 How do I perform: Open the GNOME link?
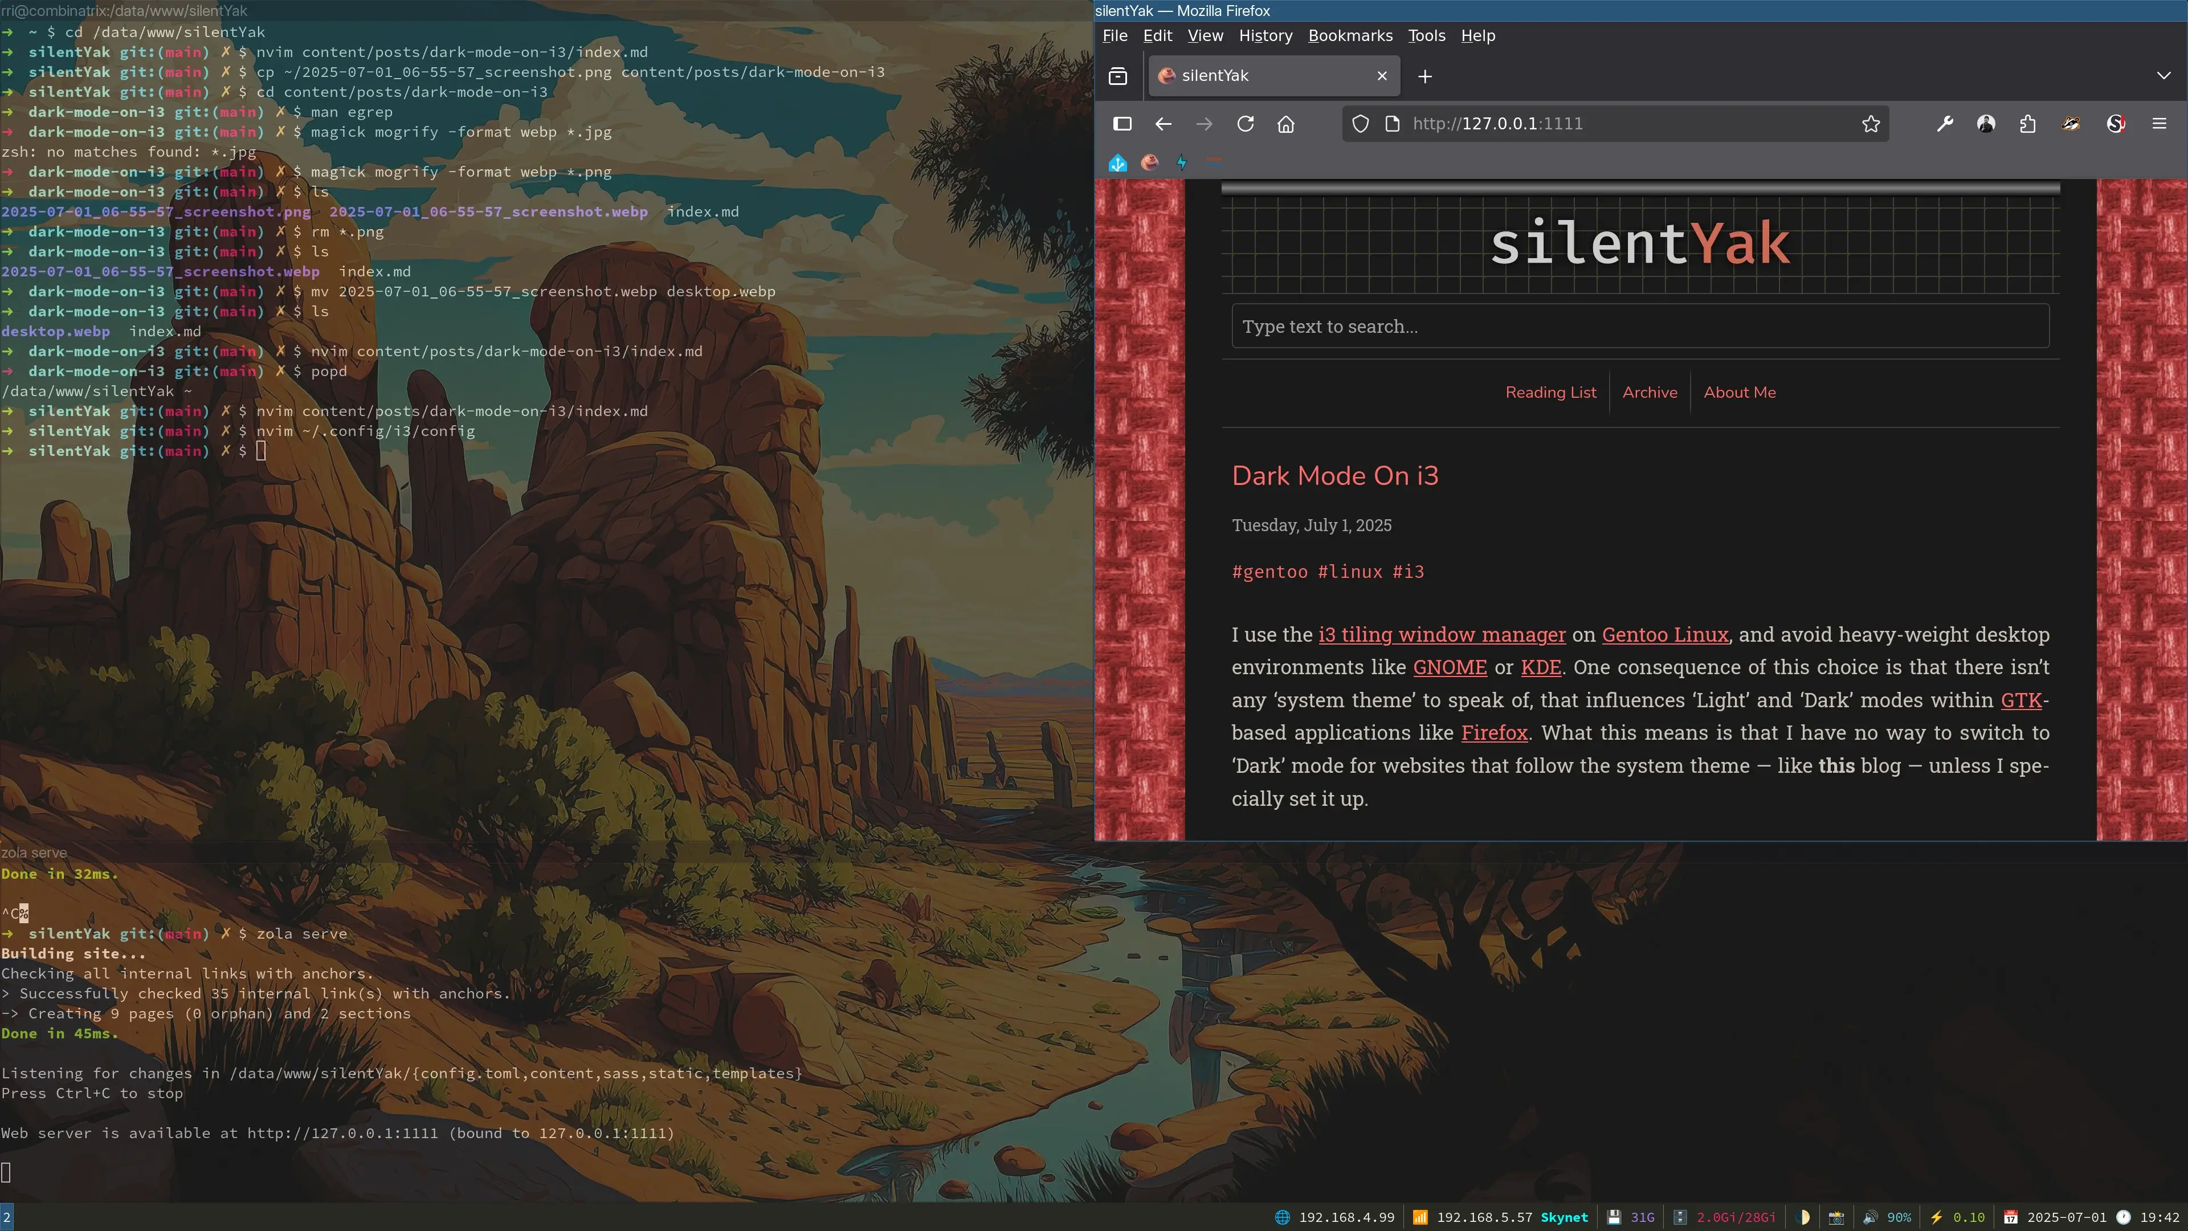[1450, 668]
